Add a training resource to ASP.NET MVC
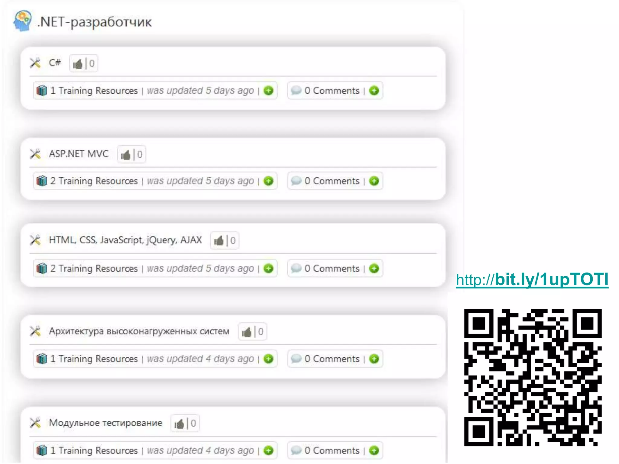 [268, 181]
